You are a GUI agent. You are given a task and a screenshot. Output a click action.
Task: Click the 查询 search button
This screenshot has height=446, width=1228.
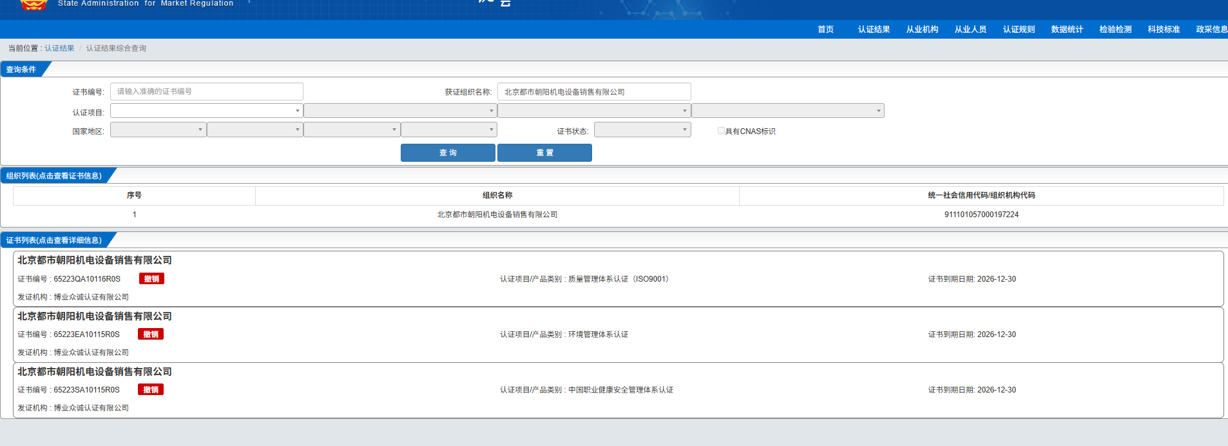448,153
